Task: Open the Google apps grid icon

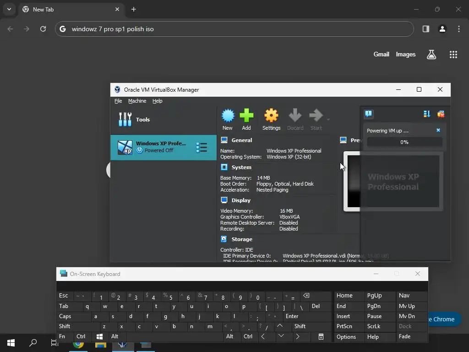Action: coord(453,54)
